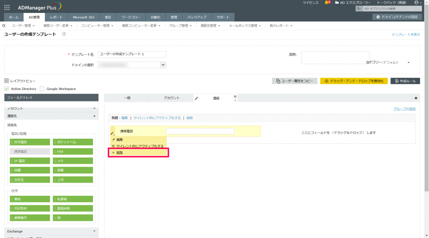Image resolution: width=429 pixels, height=238 pixels.
Task: Click the AD object search magnifier icon
Action: (x=359, y=8)
